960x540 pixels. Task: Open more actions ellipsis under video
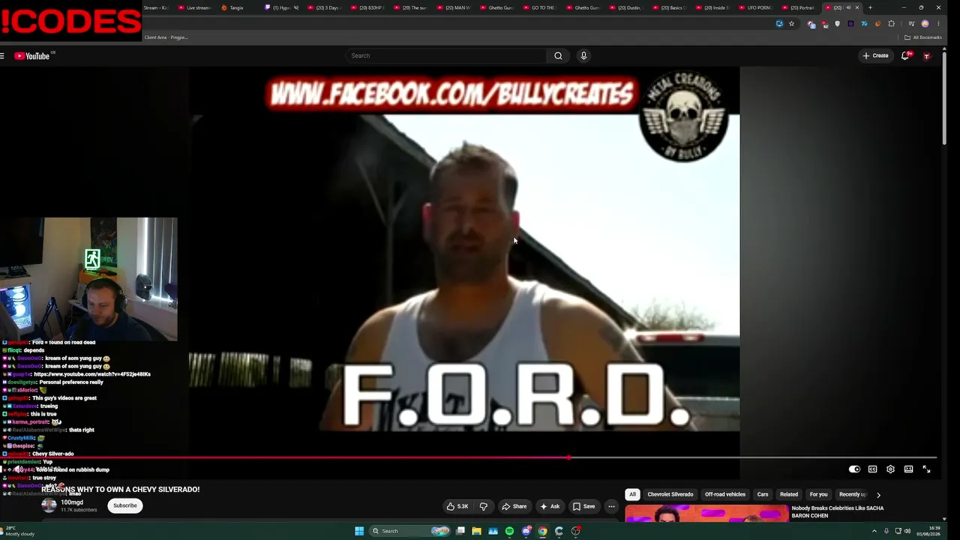611,506
